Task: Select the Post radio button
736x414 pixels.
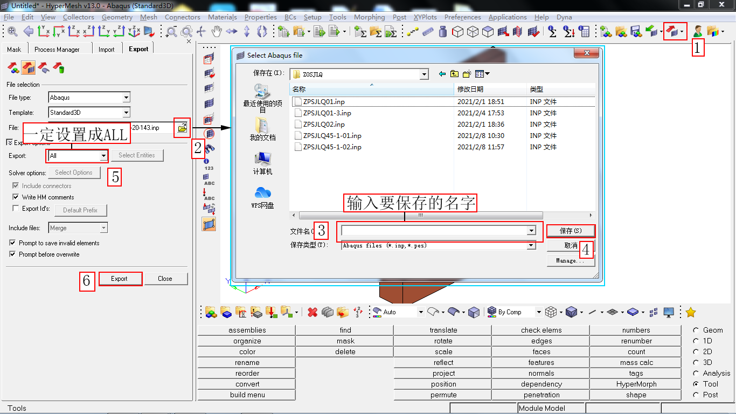Action: tap(696, 395)
